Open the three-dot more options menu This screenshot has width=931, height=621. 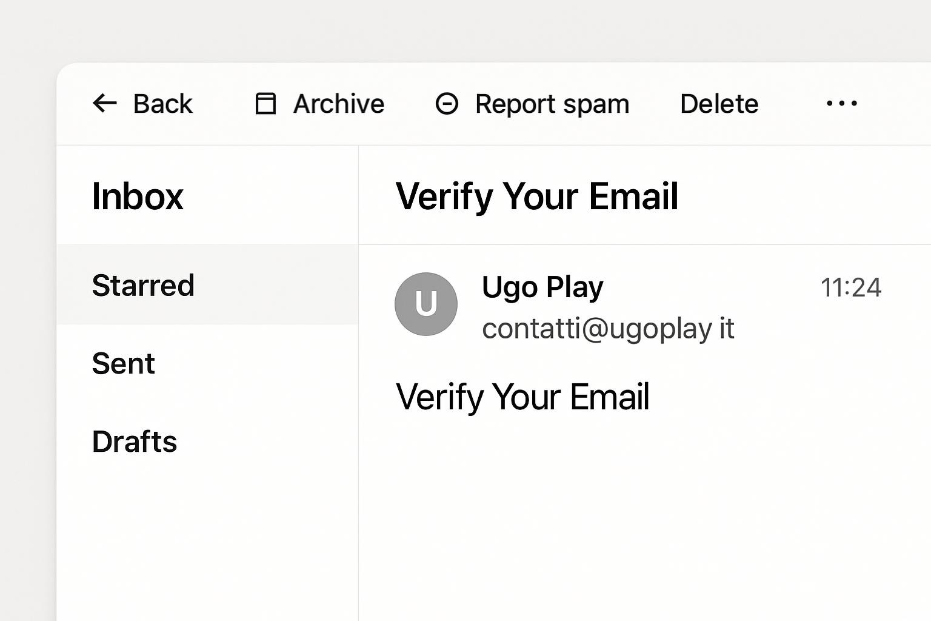pyautogui.click(x=841, y=104)
